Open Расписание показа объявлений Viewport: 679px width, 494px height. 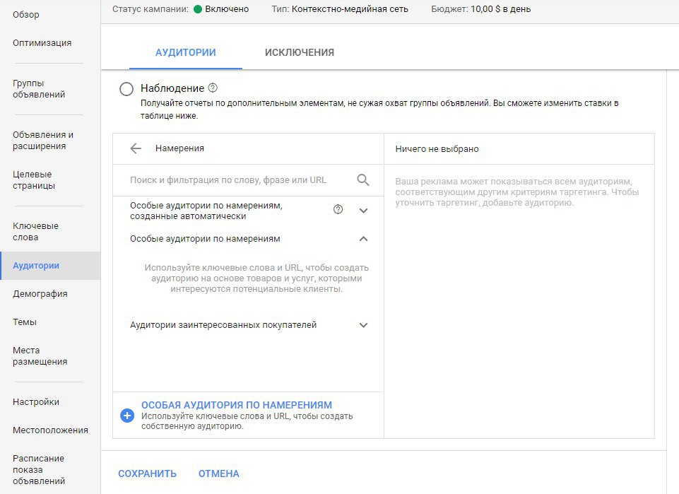click(39, 469)
